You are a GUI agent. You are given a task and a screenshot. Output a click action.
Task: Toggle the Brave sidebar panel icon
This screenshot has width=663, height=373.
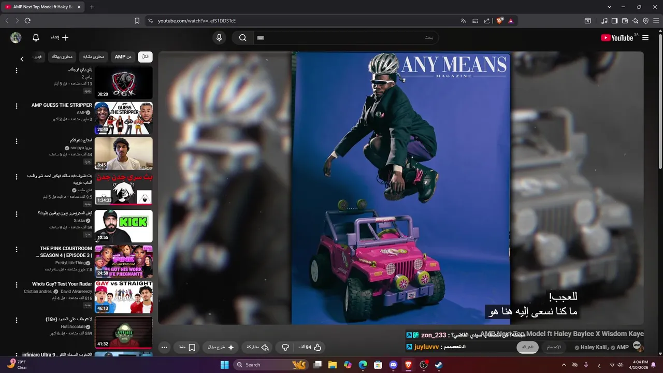tap(614, 21)
